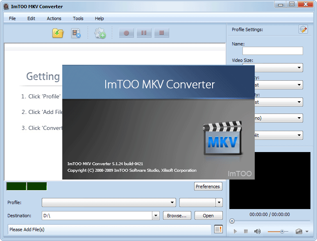Open the profile settings edit icon
This screenshot has height=241, width=317.
click(x=303, y=30)
